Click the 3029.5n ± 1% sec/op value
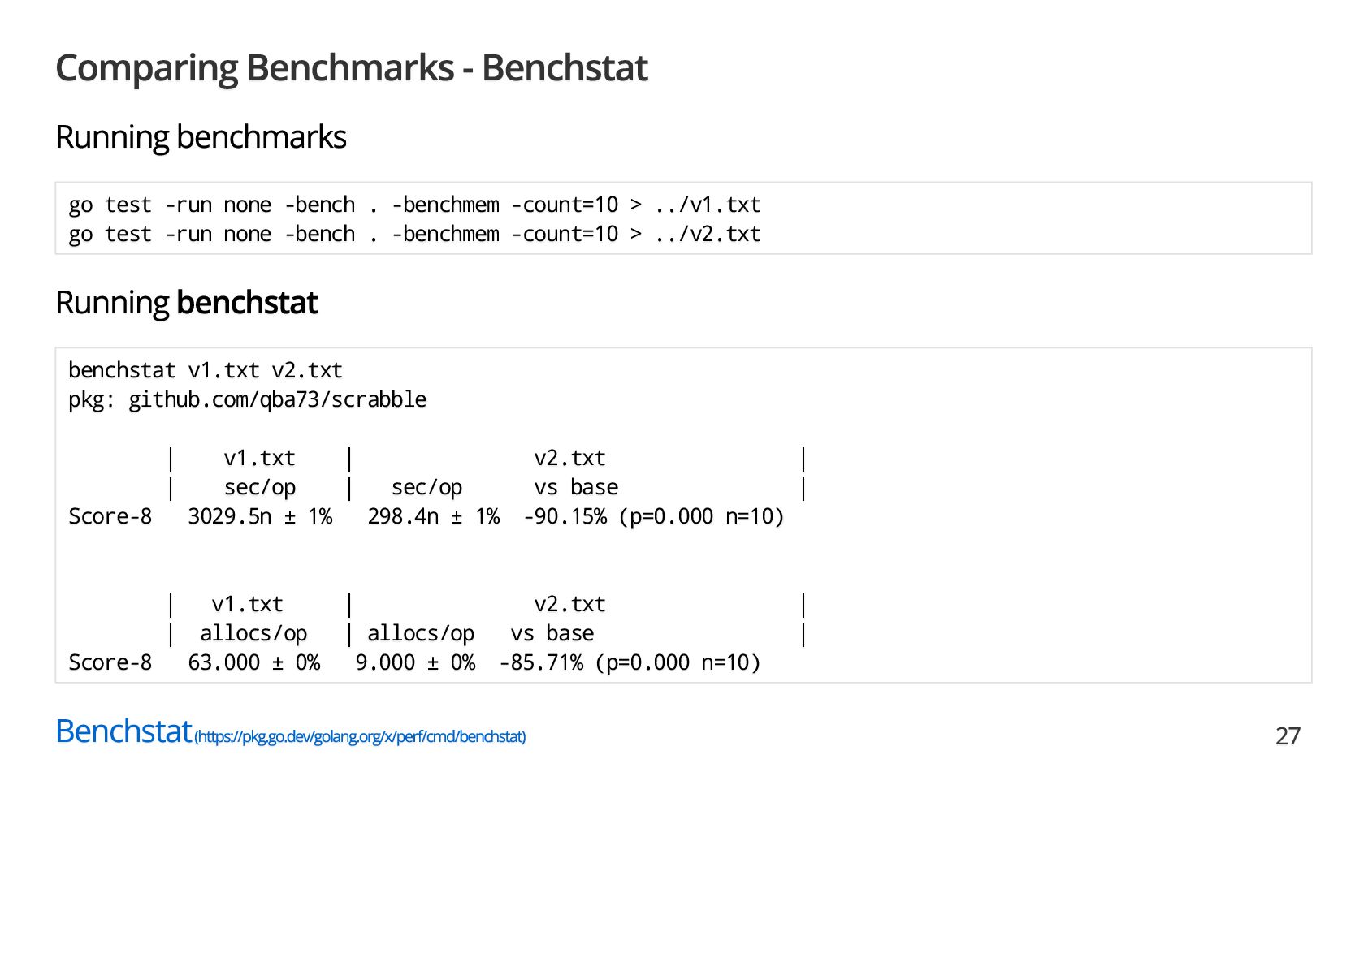The height and width of the screenshot is (966, 1368). coord(260,517)
